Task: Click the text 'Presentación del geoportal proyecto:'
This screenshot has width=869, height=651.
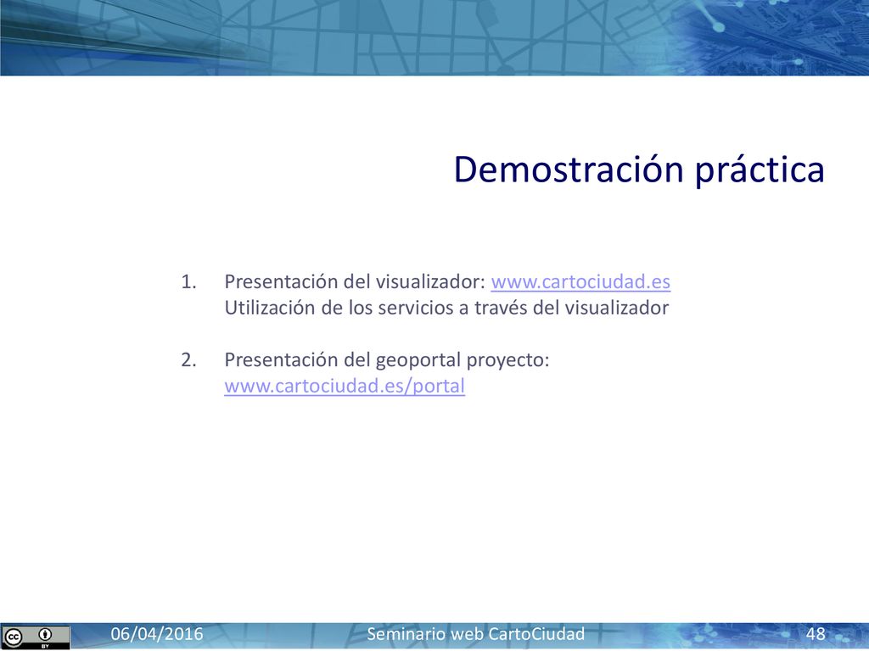Action: [x=386, y=359]
